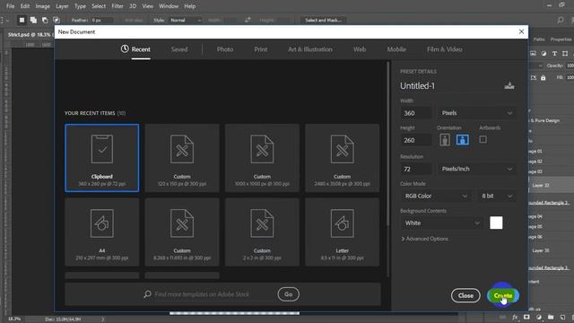The image size is (574, 323).
Task: Click filter for adjustment layers icon
Action: pyautogui.click(x=544, y=54)
